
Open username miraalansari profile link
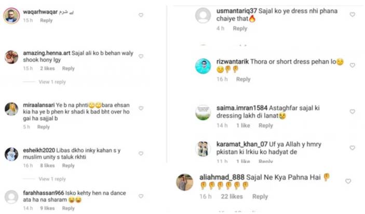[x=38, y=105]
